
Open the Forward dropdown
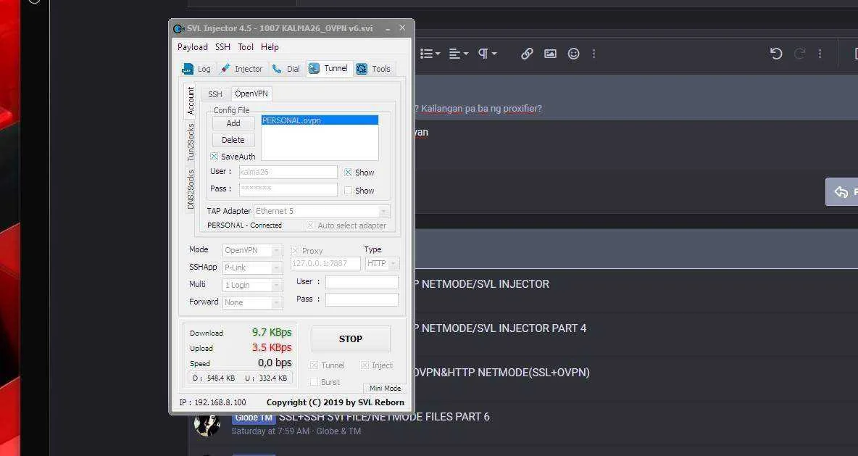tap(252, 302)
